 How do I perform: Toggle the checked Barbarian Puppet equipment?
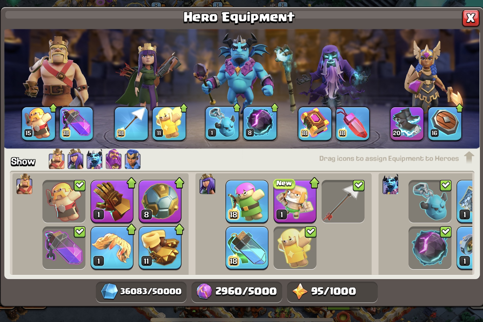pyautogui.click(x=64, y=201)
